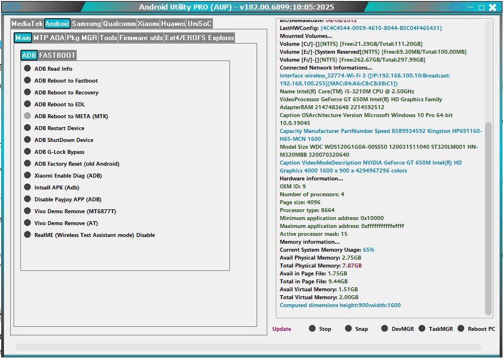Switch to Firmware utils sub-tab
This screenshot has height=358, width=503.
(x=141, y=37)
